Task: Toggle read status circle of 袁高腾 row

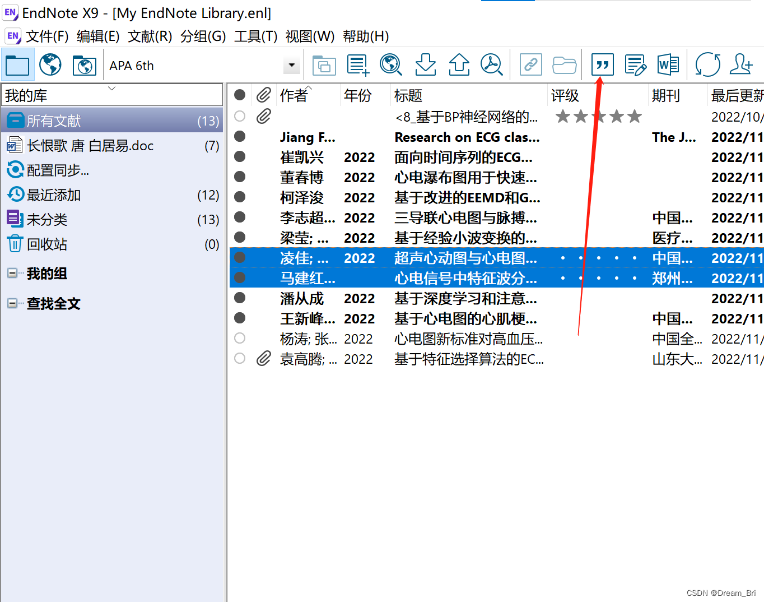Action: (240, 358)
